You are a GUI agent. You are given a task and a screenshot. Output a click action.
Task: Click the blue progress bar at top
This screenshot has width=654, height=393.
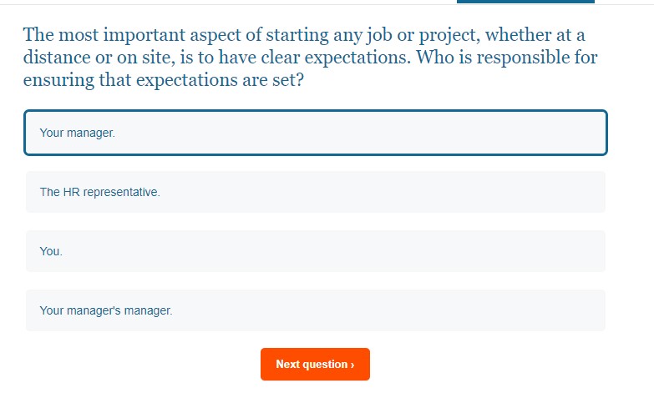525,2
